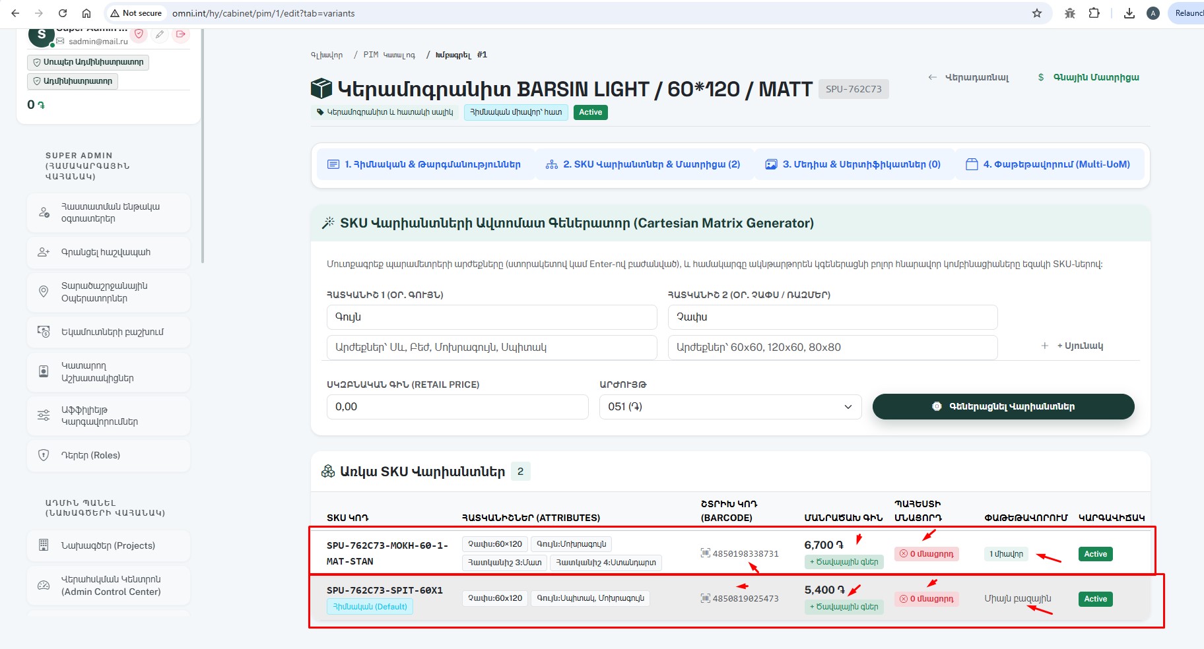Open tab 3. Մեդիա & Սերտիֆիկատներ (0)
The height and width of the screenshot is (649, 1204).
point(853,164)
